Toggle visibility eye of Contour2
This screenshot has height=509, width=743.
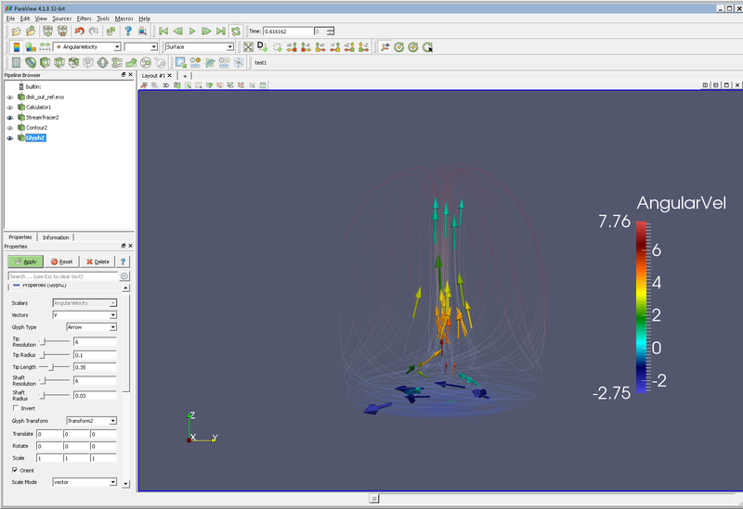click(x=10, y=128)
